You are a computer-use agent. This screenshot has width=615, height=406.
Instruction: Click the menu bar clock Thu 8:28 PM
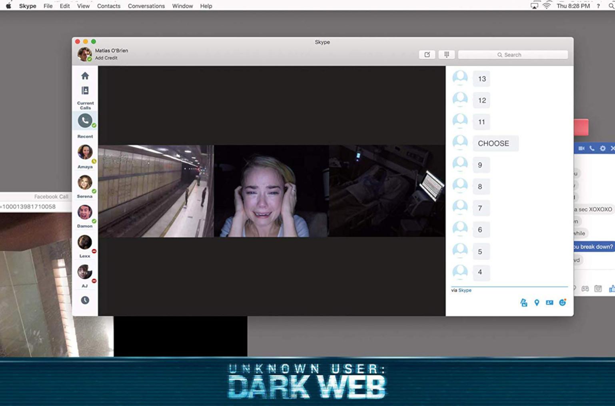573,6
